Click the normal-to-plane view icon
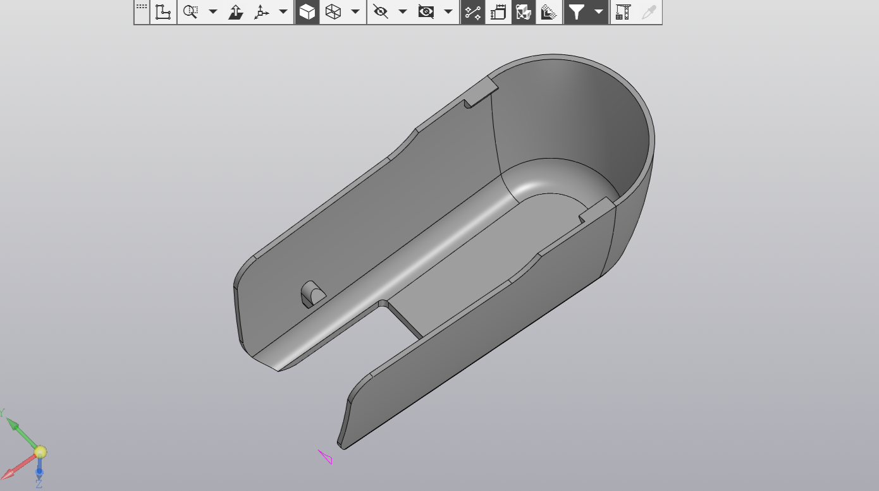This screenshot has width=879, height=491. (x=236, y=12)
